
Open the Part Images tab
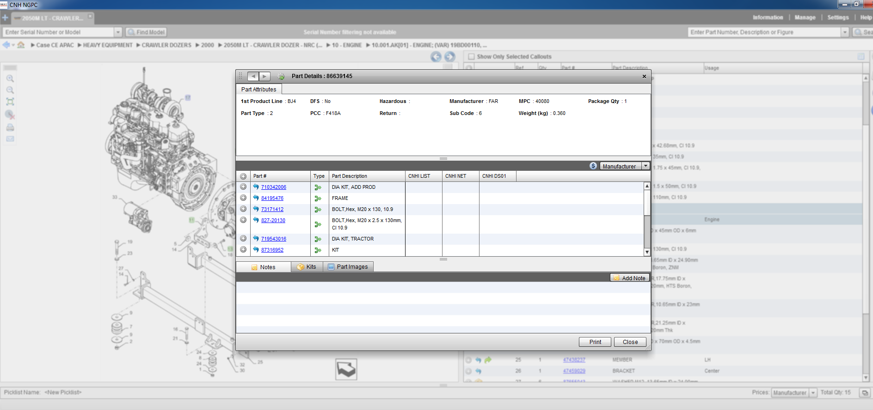[x=348, y=267]
